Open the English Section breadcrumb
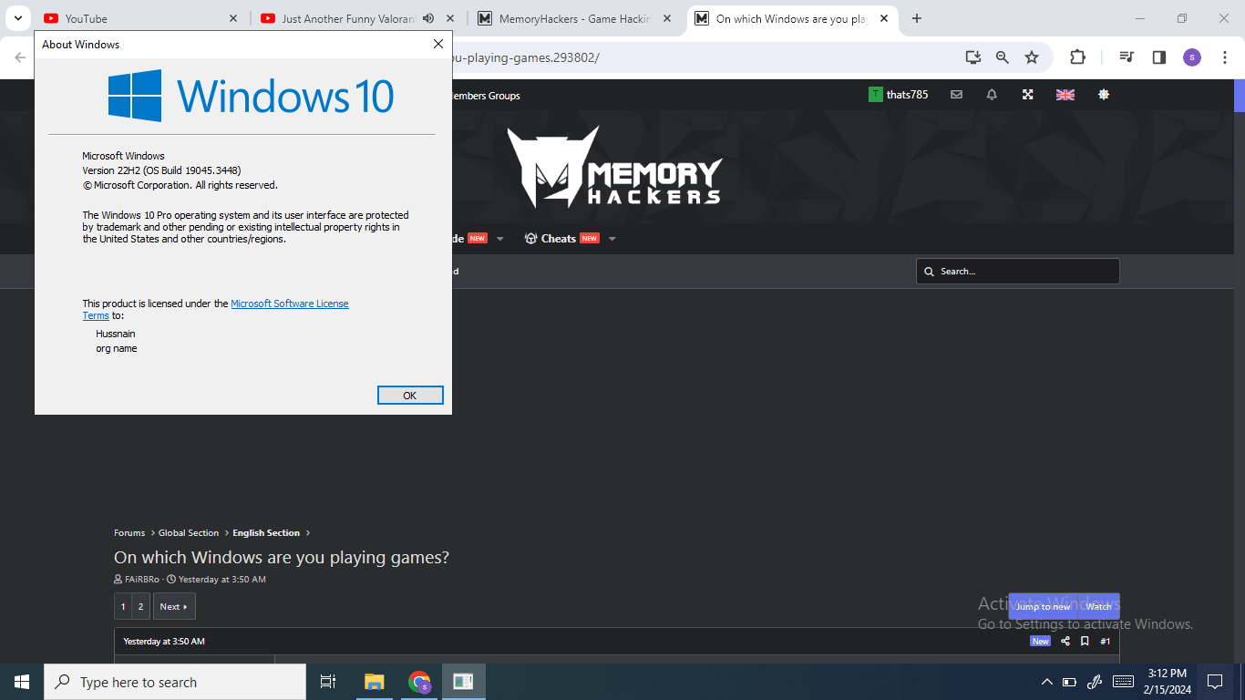The width and height of the screenshot is (1245, 700). [x=266, y=533]
